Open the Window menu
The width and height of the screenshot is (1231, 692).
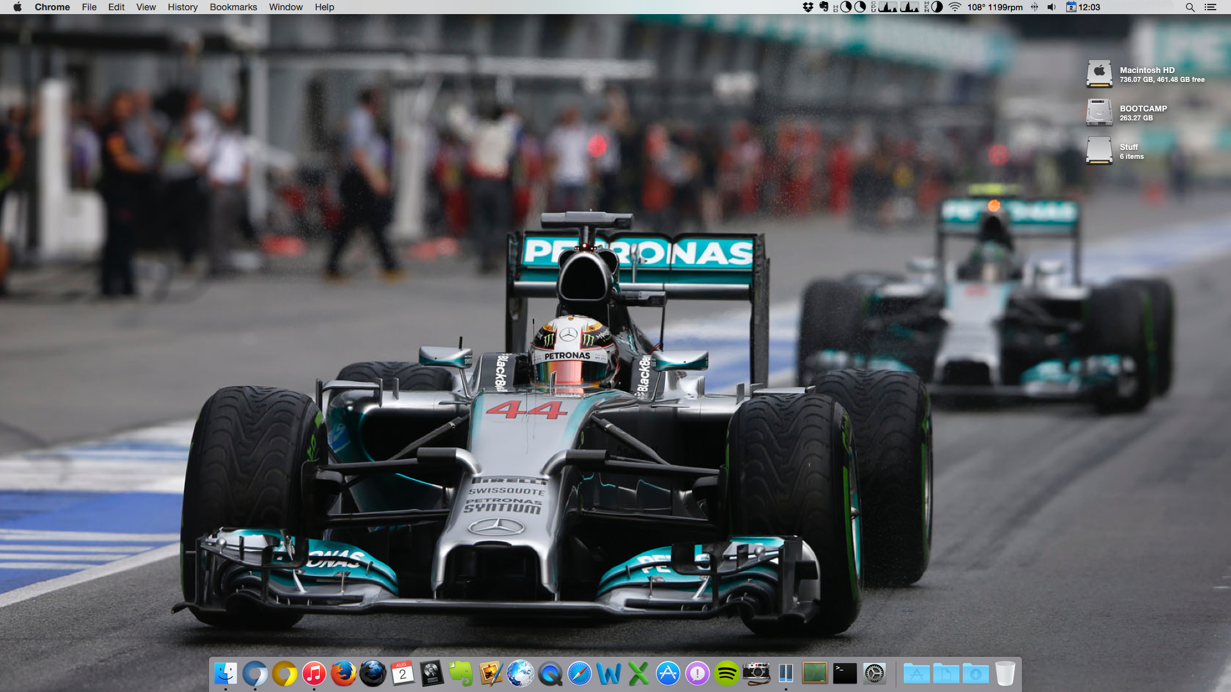[286, 7]
